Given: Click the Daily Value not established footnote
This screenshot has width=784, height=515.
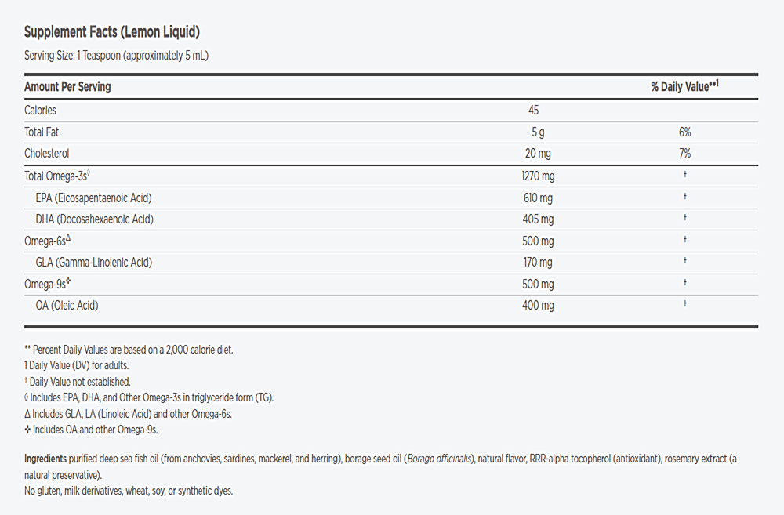Looking at the screenshot, I should (78, 382).
